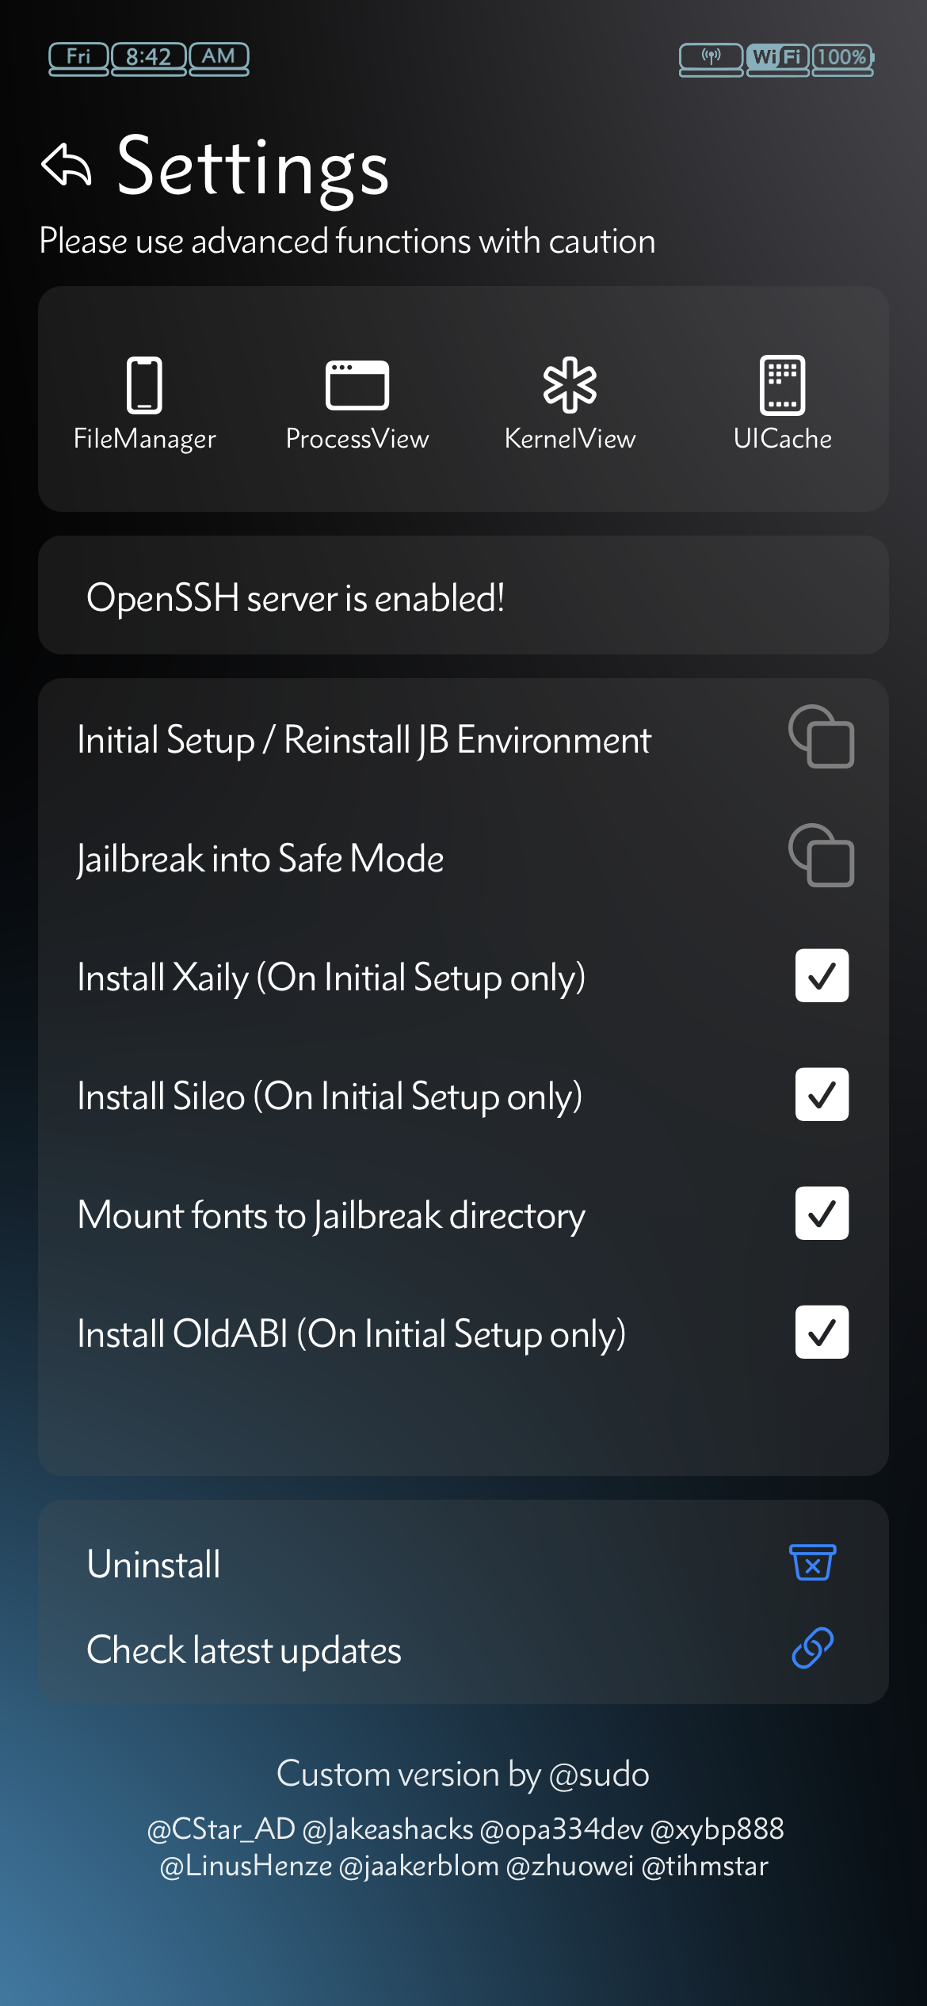Click the copy icon beside Jailbreak into Safe Mode
Screen dimensions: 927x2006
[822, 857]
